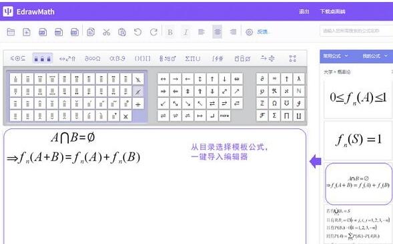
Task: Click the A∩B=∅ line in the editor
Action: click(73, 138)
